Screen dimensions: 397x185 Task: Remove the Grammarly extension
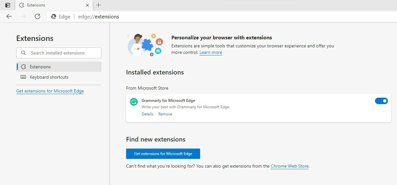click(x=165, y=114)
